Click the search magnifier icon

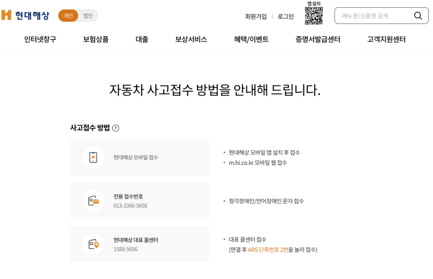pyautogui.click(x=418, y=16)
